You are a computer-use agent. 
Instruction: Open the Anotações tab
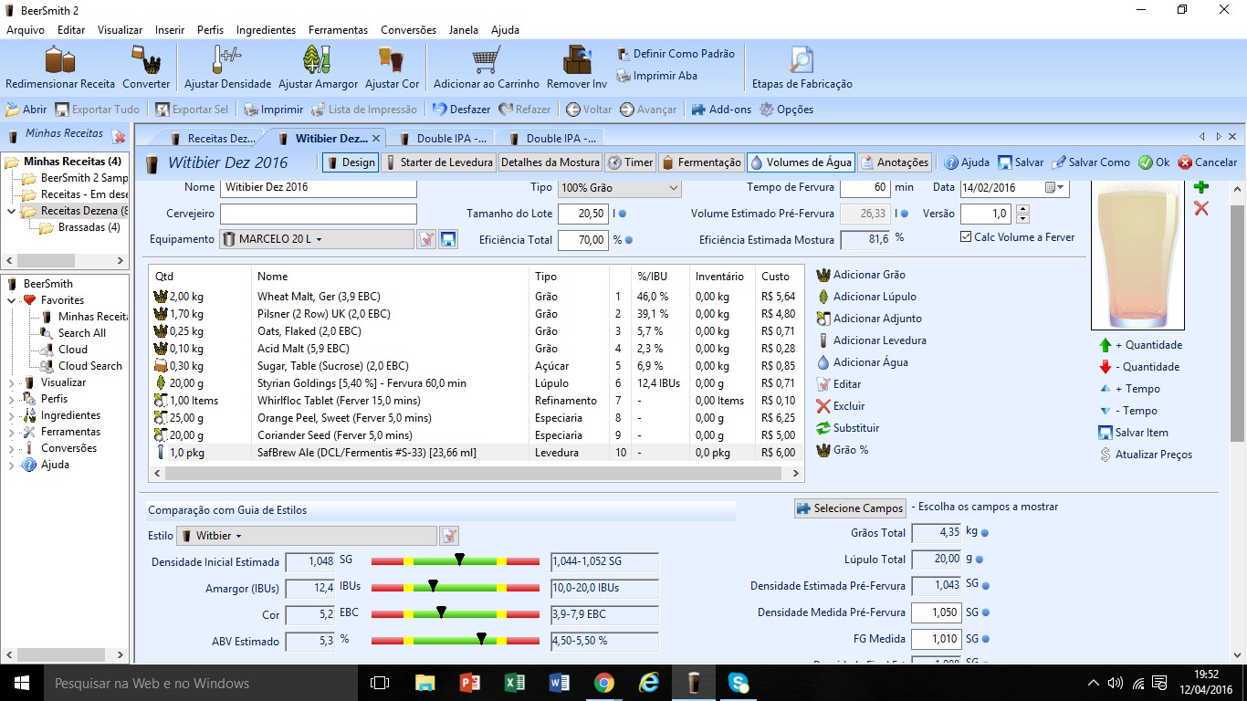[x=894, y=162]
